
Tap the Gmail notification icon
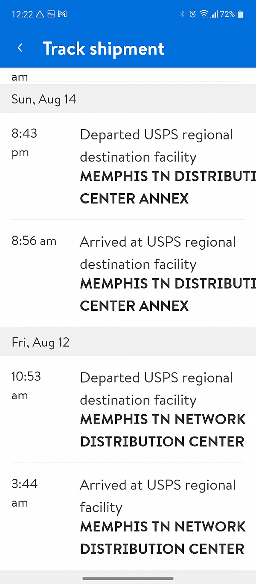[x=62, y=14]
